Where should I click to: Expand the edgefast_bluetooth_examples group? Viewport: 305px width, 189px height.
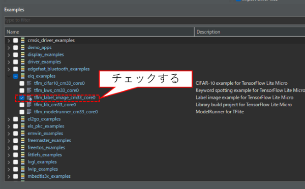tap(9, 69)
